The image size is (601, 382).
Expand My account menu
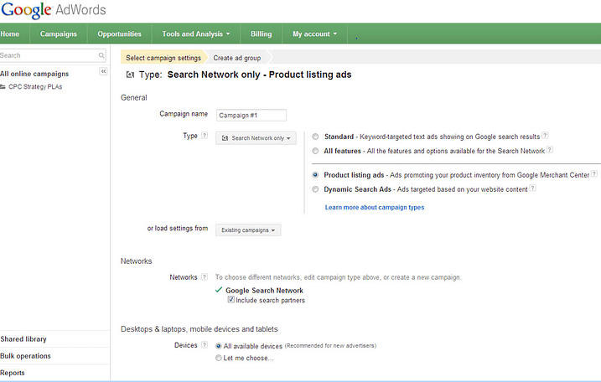[314, 34]
